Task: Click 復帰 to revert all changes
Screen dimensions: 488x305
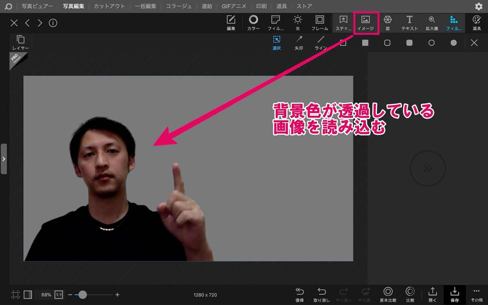Action: coord(299,294)
